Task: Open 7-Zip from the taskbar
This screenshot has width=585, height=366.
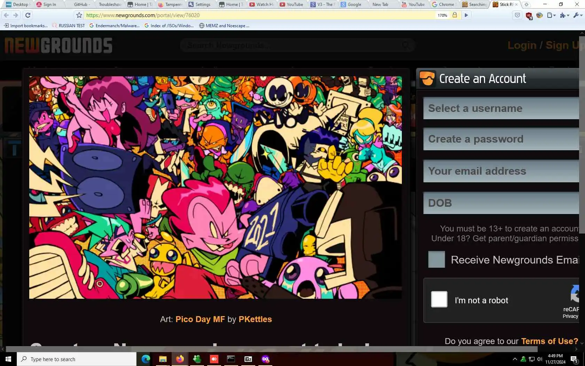Action: click(248, 359)
